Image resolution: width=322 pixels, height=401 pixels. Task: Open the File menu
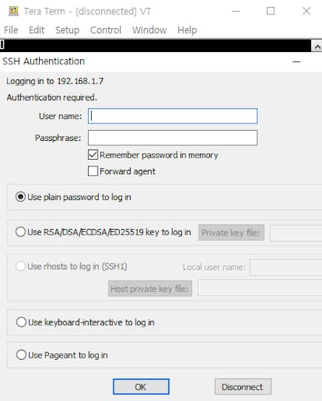11,30
